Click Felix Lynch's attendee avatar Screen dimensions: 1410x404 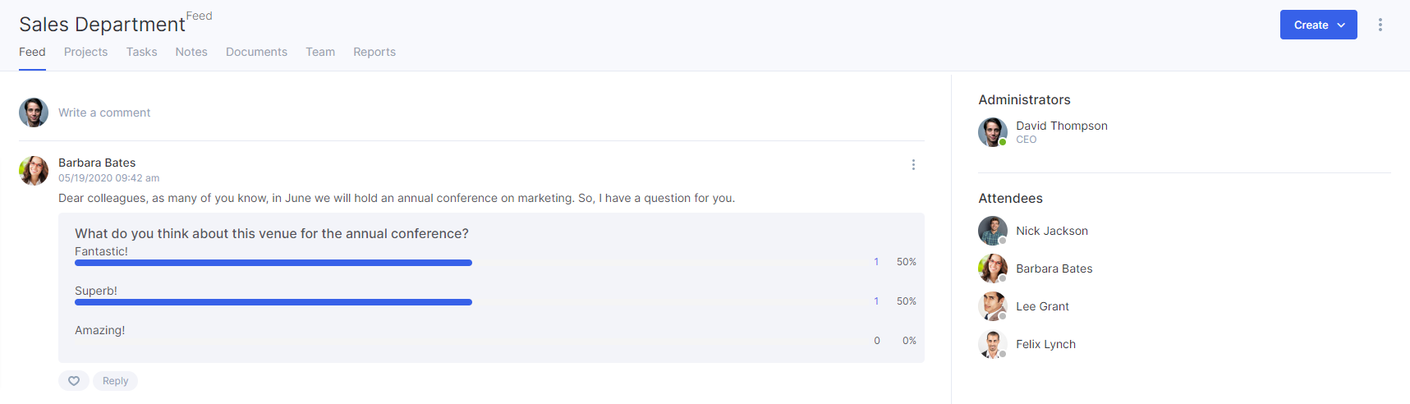[x=993, y=344]
